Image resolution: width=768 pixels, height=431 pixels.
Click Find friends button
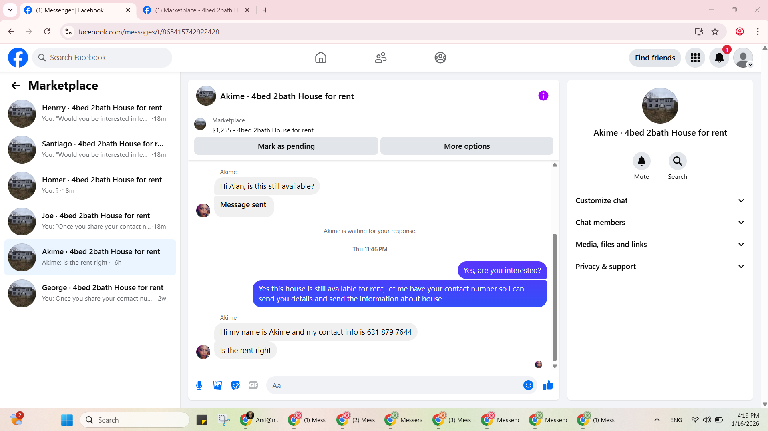click(x=655, y=58)
